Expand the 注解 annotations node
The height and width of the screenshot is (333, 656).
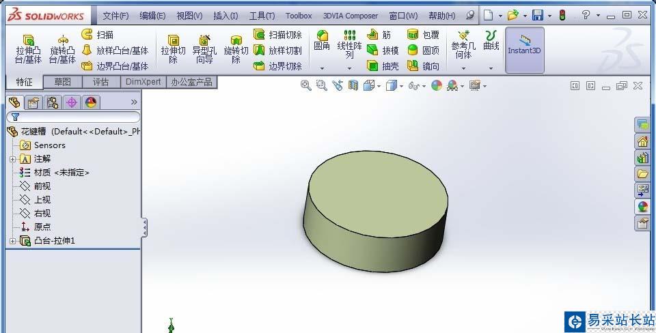coord(12,159)
